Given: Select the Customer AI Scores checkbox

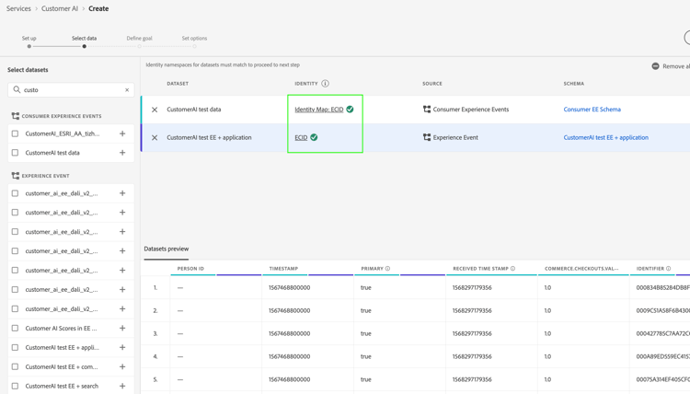Looking at the screenshot, I should [x=15, y=328].
